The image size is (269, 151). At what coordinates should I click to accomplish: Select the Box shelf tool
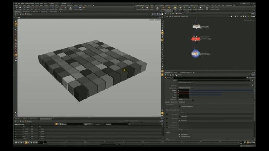click(16, 8)
